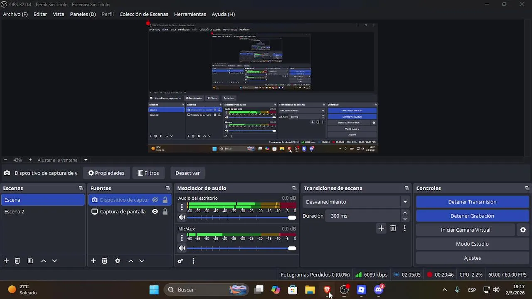This screenshot has height=299, width=532.
Task: Mute Mic/Aux speaker icon
Action: tap(182, 248)
